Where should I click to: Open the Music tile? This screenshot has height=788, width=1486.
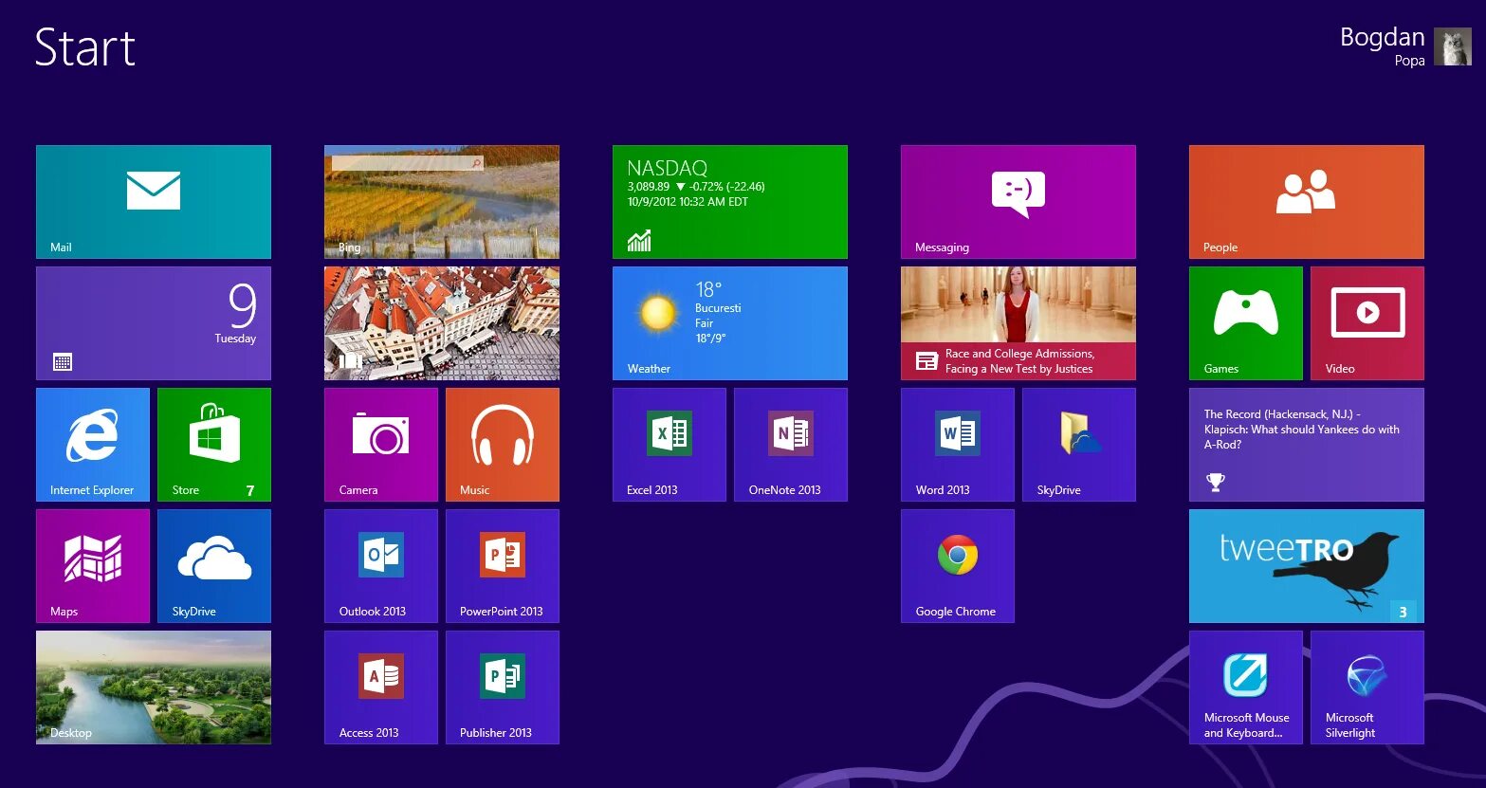pyautogui.click(x=503, y=445)
